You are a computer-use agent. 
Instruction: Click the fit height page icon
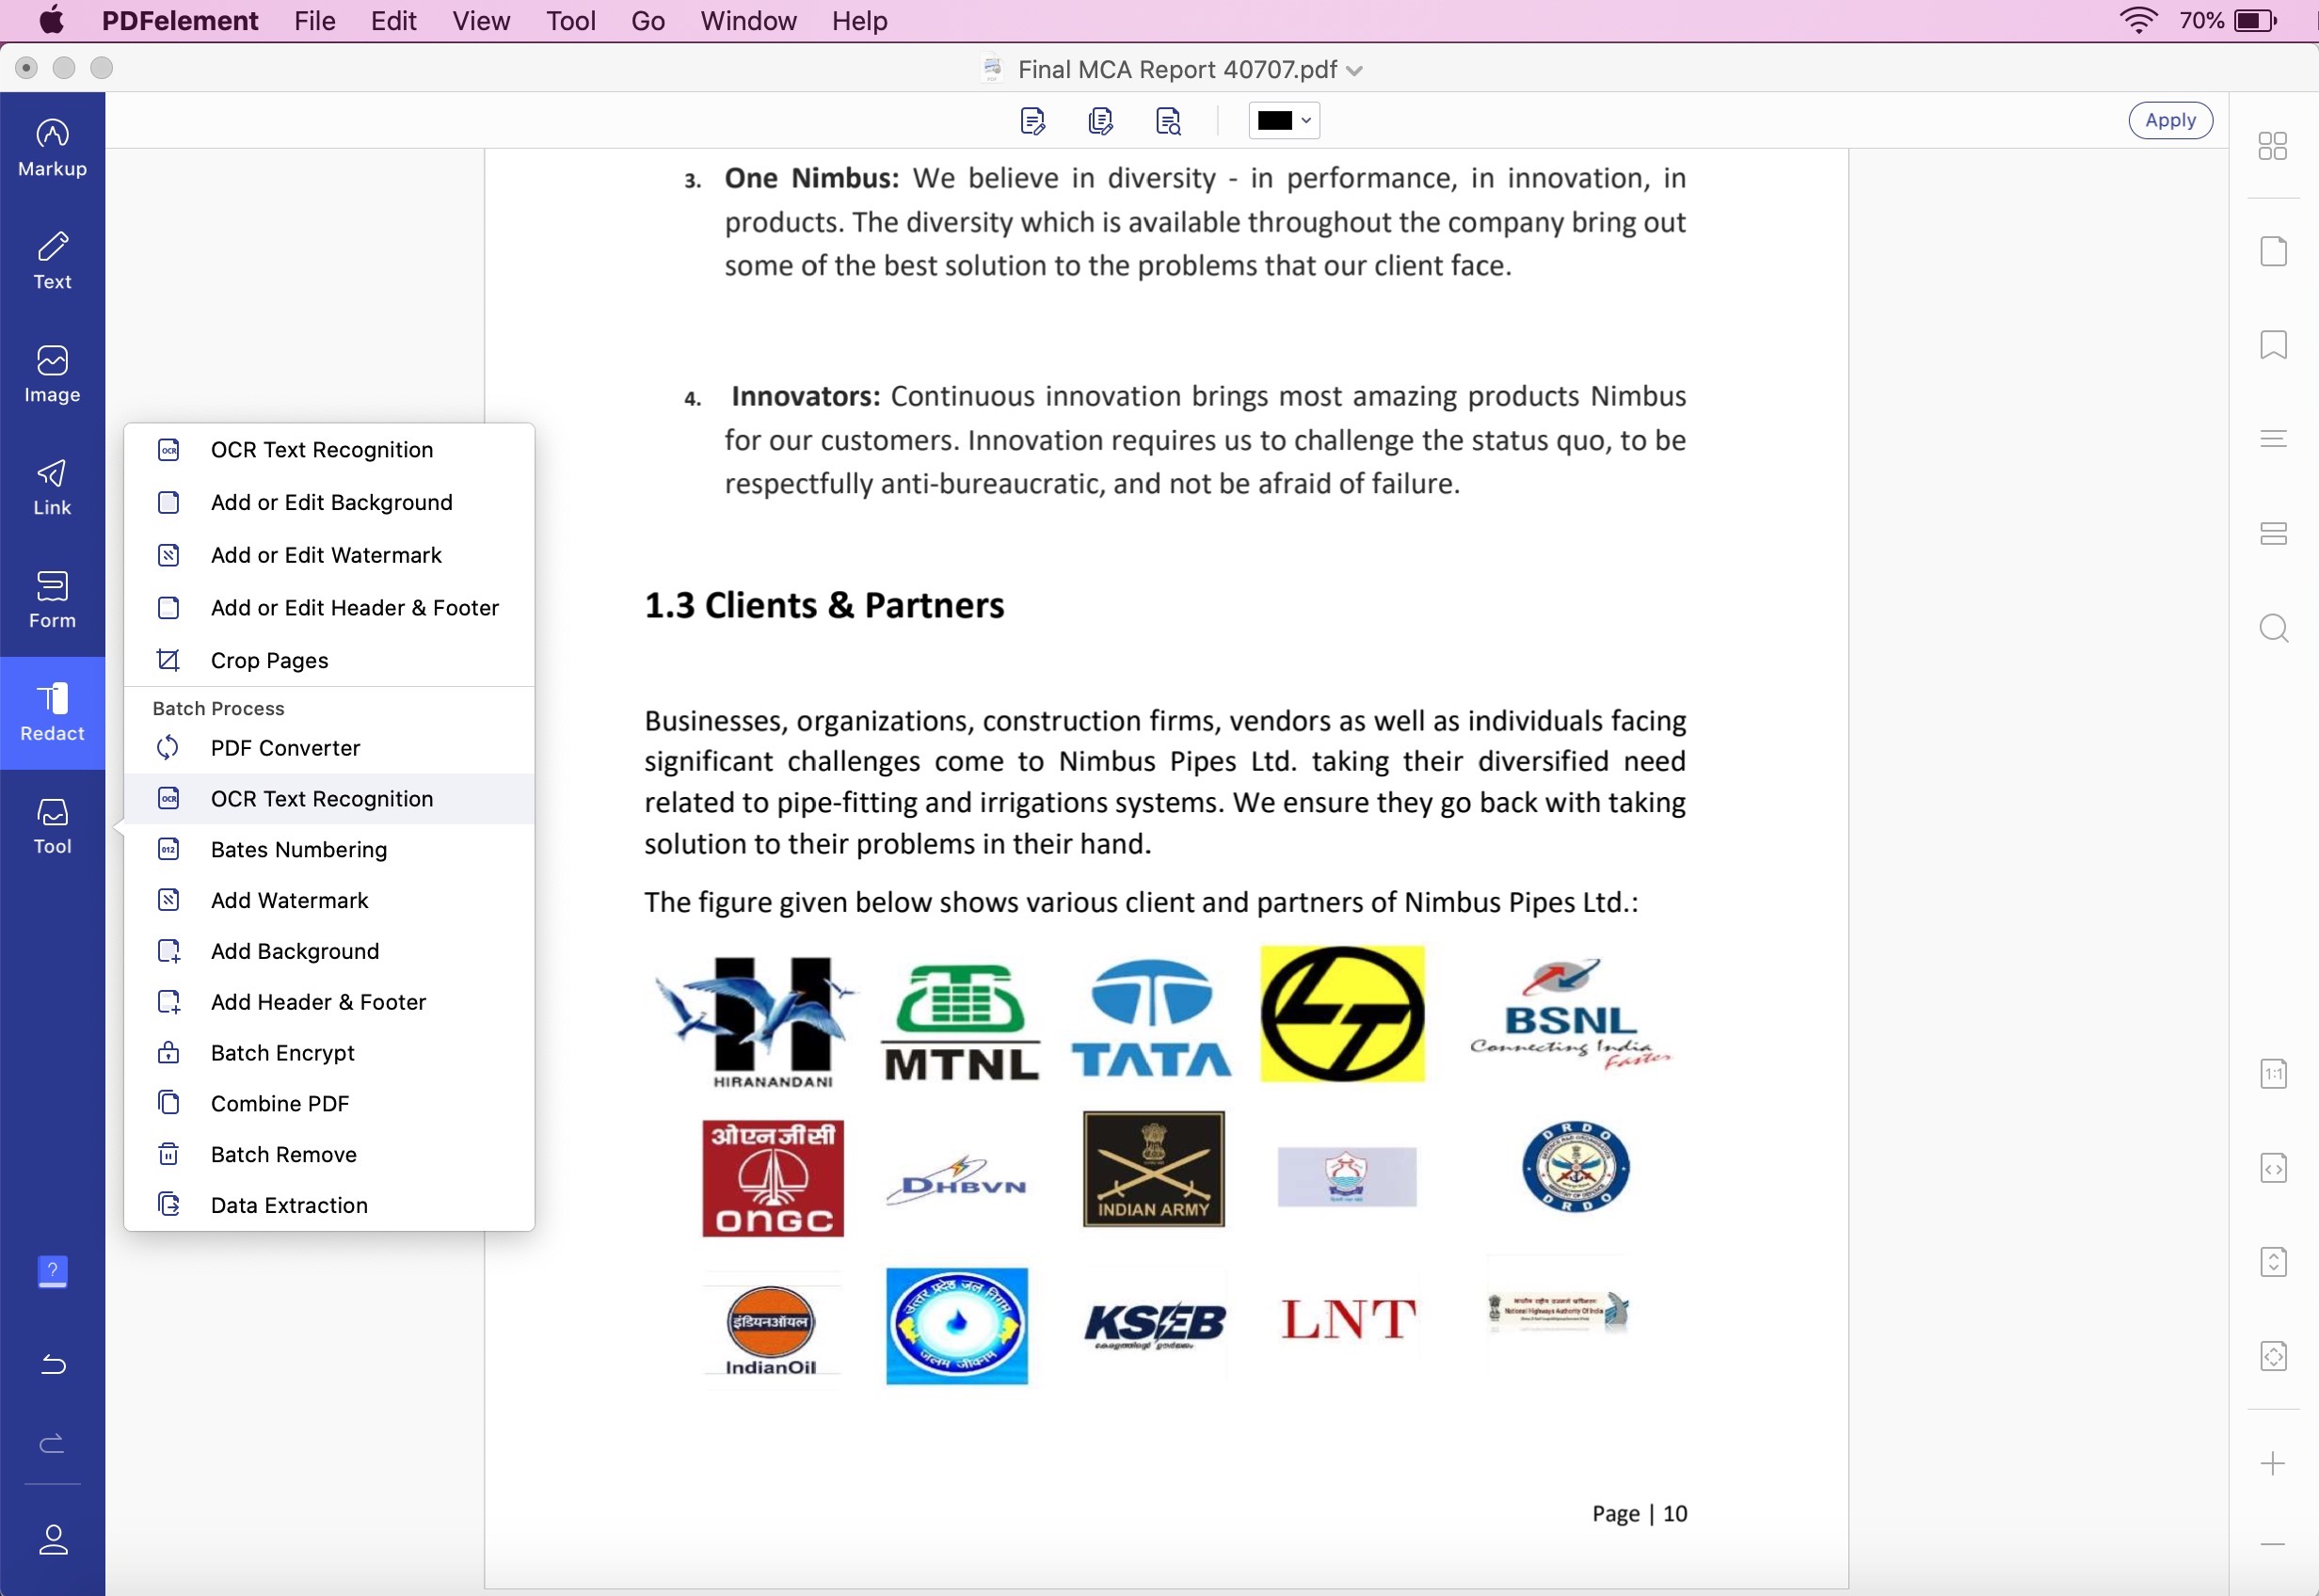(2273, 1262)
